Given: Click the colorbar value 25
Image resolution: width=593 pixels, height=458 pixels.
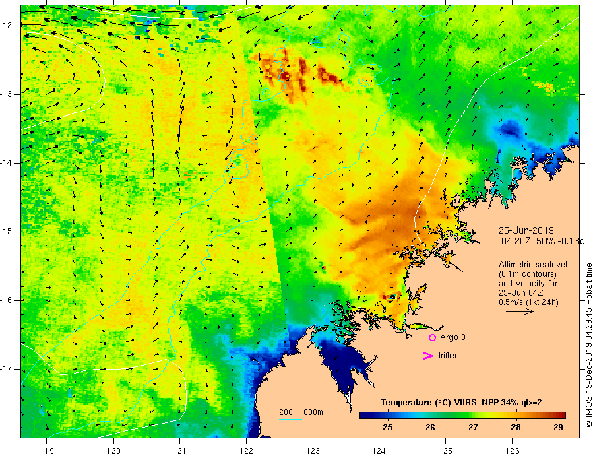Looking at the screenshot, I should tap(387, 428).
